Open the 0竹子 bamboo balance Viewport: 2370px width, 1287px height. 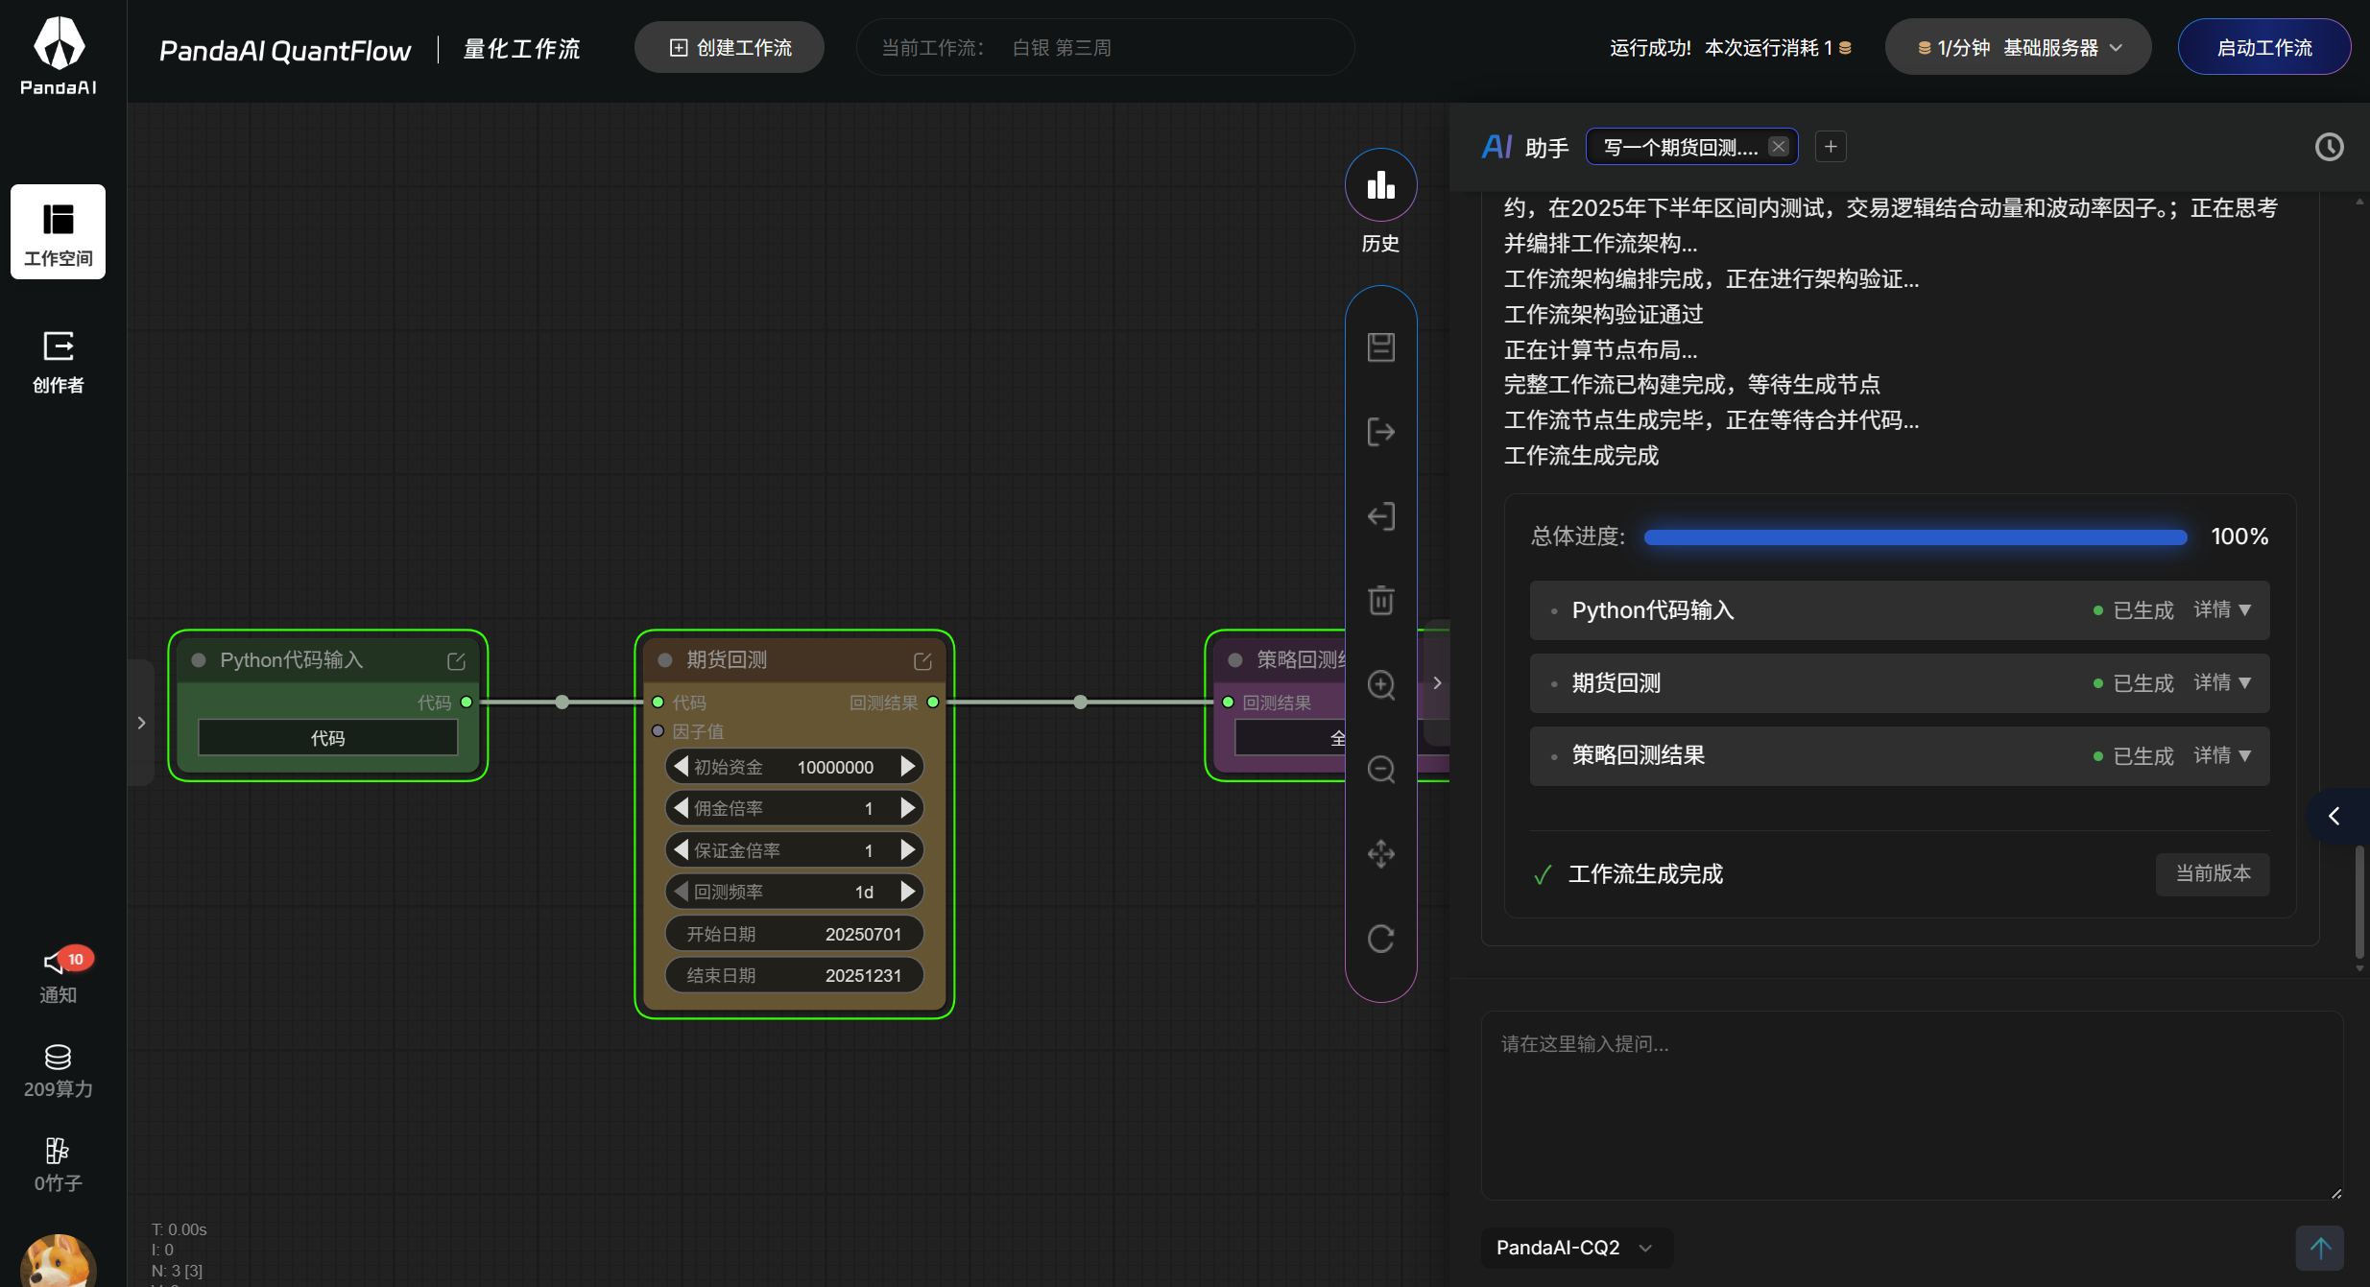(x=58, y=1165)
